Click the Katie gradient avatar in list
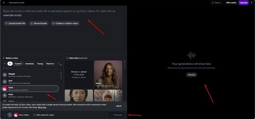 pos(5,89)
